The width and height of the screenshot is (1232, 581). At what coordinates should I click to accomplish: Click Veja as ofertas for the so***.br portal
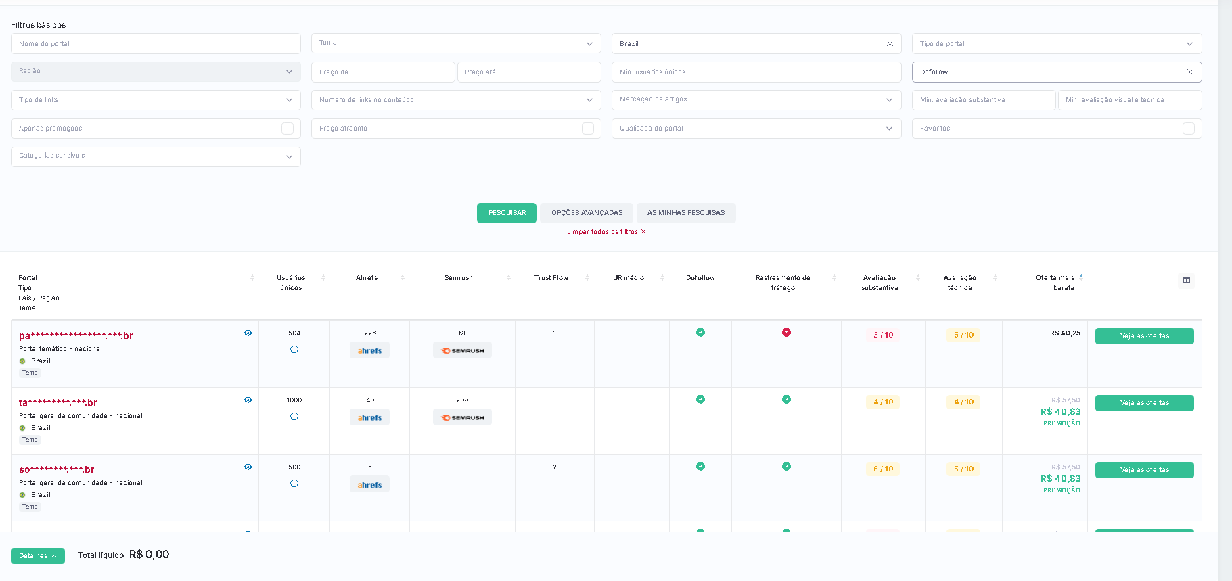coord(1145,470)
